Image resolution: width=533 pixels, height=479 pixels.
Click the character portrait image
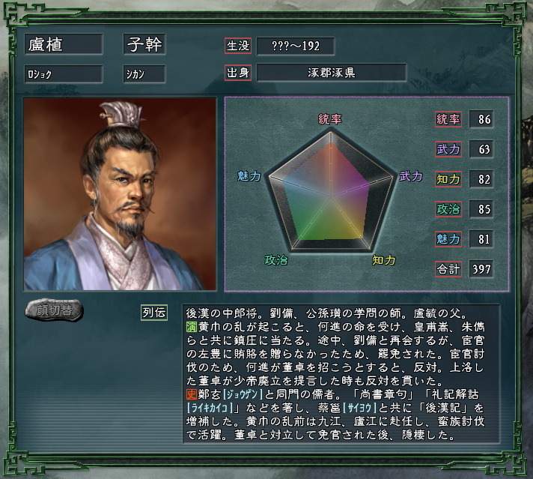tap(120, 194)
